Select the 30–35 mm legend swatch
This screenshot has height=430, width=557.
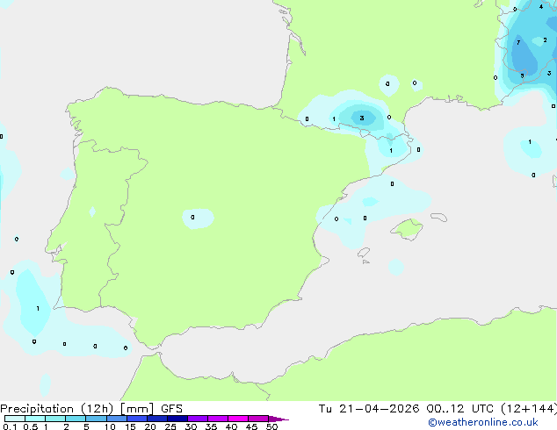pos(198,419)
